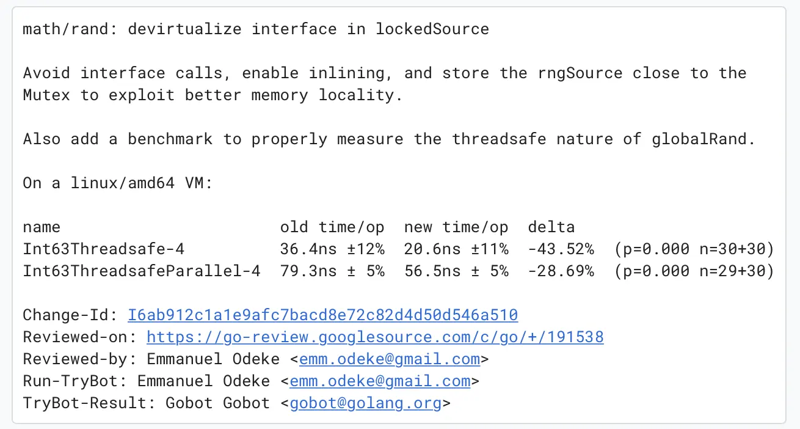Click the "new time/op" column header
This screenshot has width=800, height=429.
(x=456, y=227)
